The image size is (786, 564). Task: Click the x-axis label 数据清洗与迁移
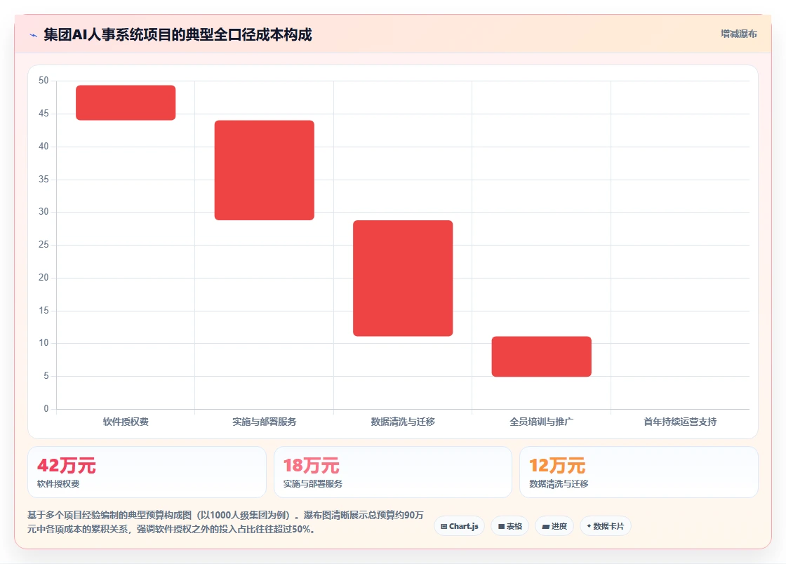403,422
